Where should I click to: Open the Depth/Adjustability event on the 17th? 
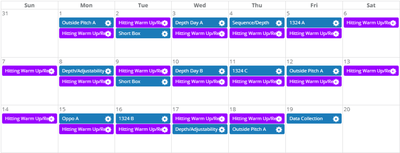[x=200, y=129]
